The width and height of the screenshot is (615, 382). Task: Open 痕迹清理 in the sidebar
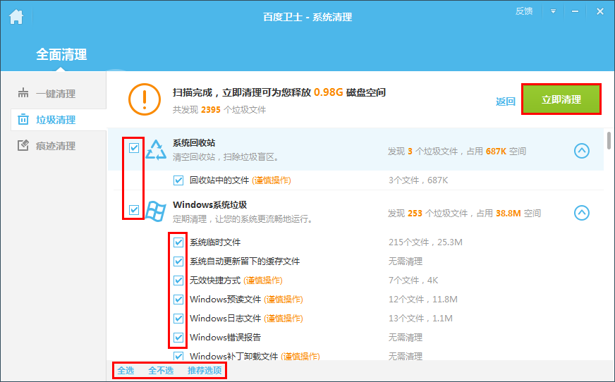click(56, 146)
